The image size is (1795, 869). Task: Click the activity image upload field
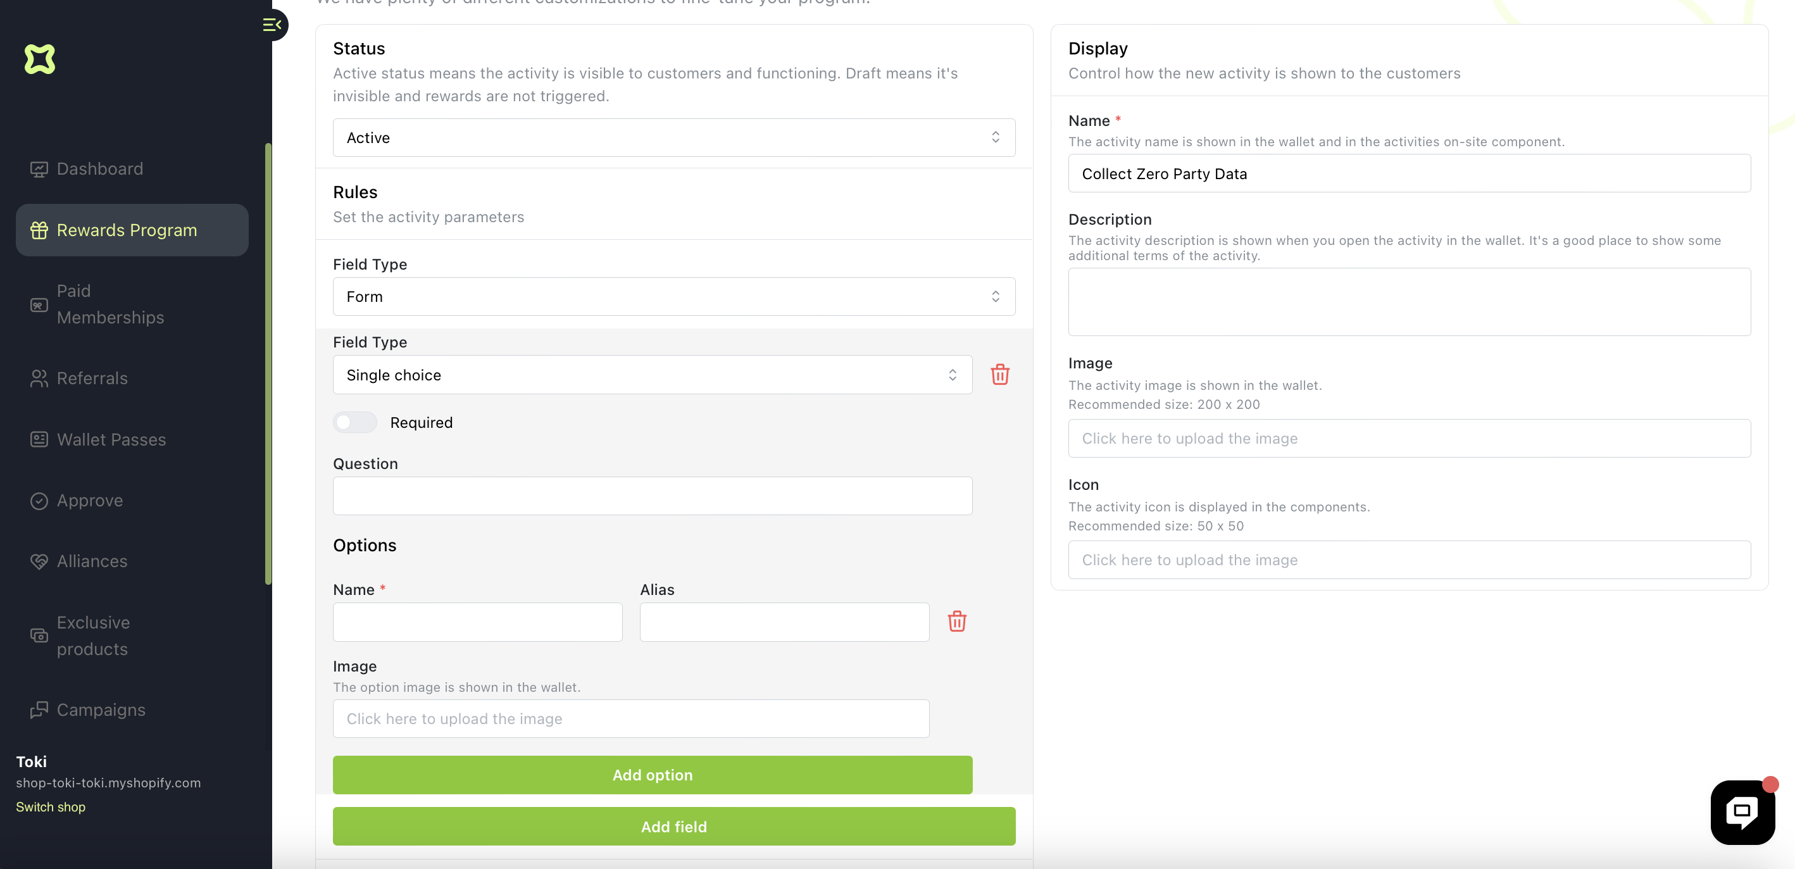pyautogui.click(x=1408, y=439)
